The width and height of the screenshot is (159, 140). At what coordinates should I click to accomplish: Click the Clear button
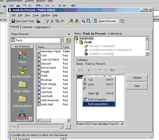[137, 86]
